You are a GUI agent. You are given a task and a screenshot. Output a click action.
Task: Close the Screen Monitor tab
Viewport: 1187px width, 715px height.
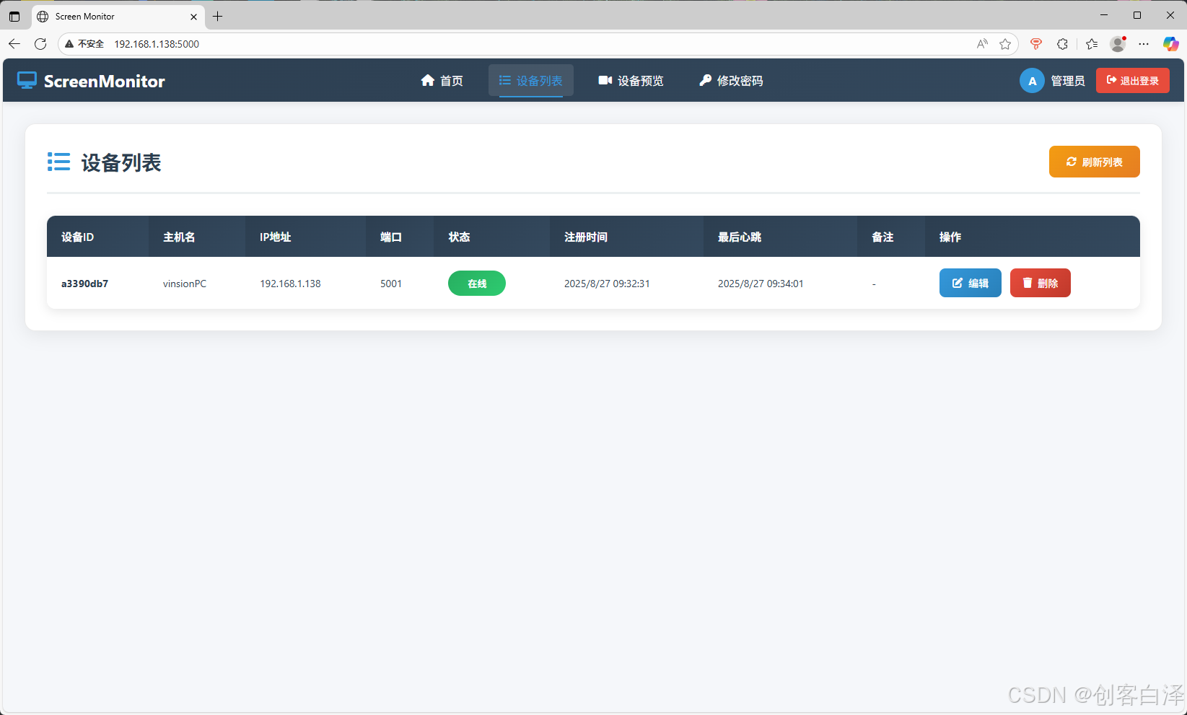point(193,17)
